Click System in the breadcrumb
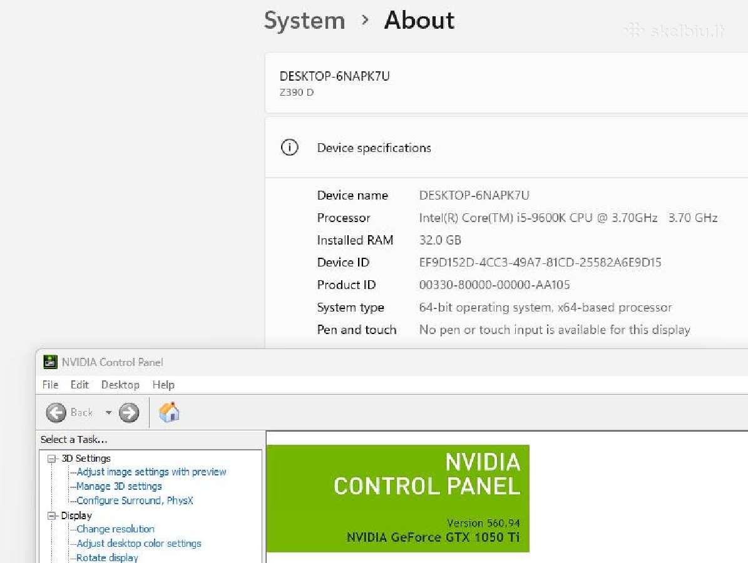748x563 pixels. (304, 21)
